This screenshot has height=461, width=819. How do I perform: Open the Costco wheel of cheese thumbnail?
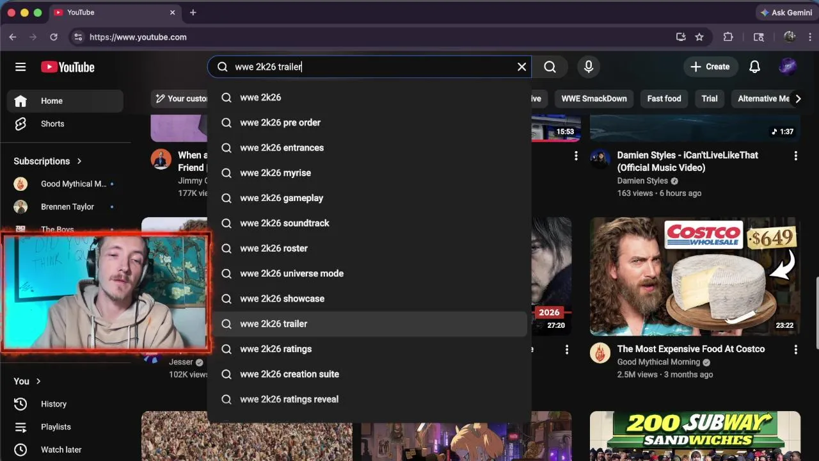[695, 277]
